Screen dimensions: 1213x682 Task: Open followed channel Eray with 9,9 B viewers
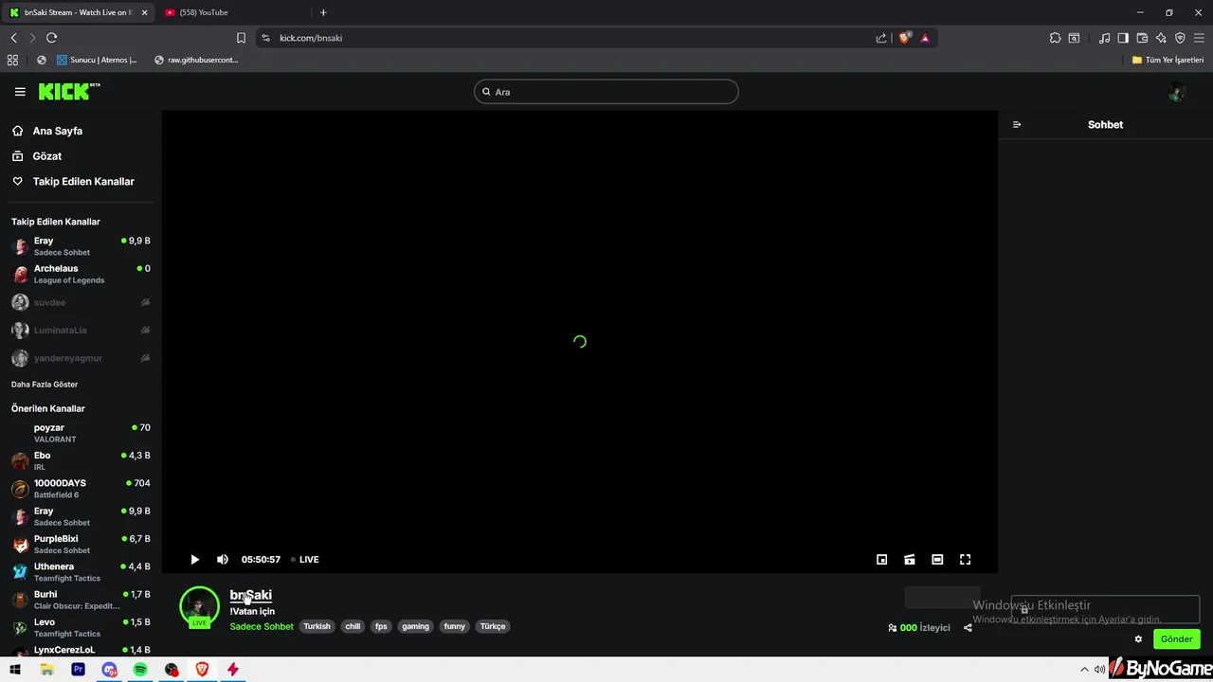(81, 246)
